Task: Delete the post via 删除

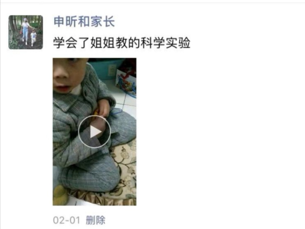Action: (95, 220)
